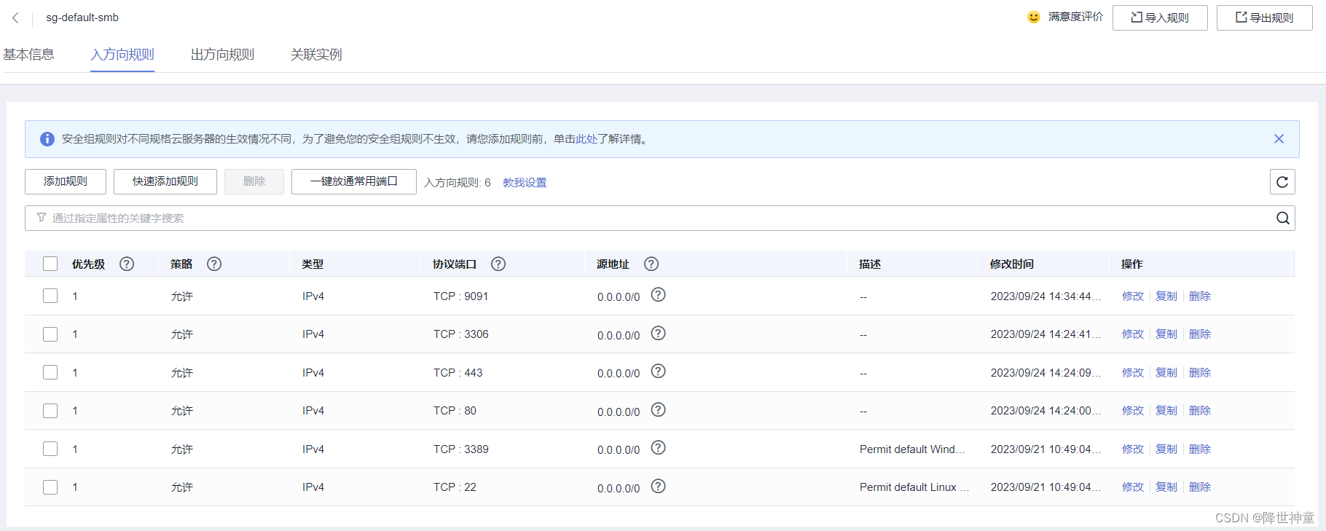Click the refresh rules icon button

[x=1282, y=182]
